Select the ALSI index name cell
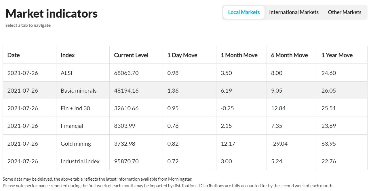The image size is (371, 191). click(x=83, y=73)
